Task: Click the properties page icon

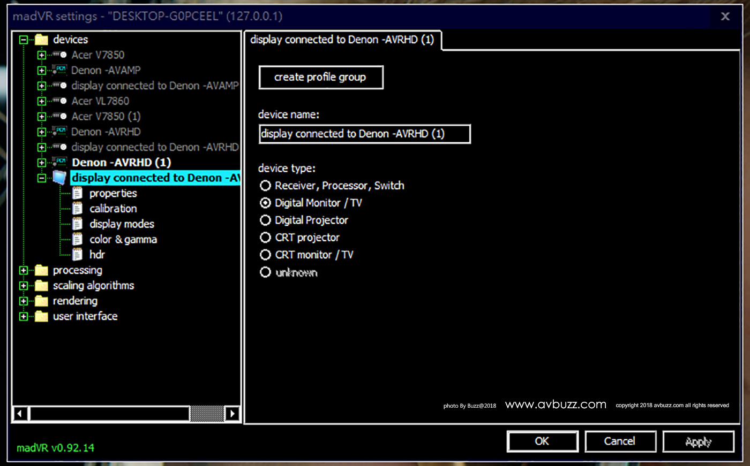Action: [x=78, y=193]
